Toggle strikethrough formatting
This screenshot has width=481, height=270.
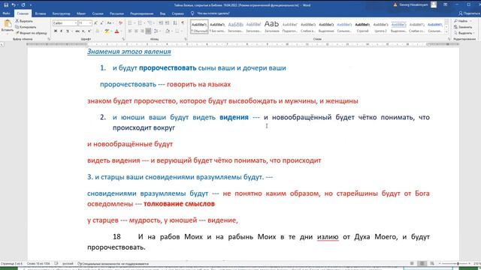(77, 31)
